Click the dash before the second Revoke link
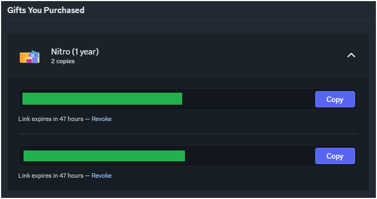377x199 pixels. tap(88, 176)
